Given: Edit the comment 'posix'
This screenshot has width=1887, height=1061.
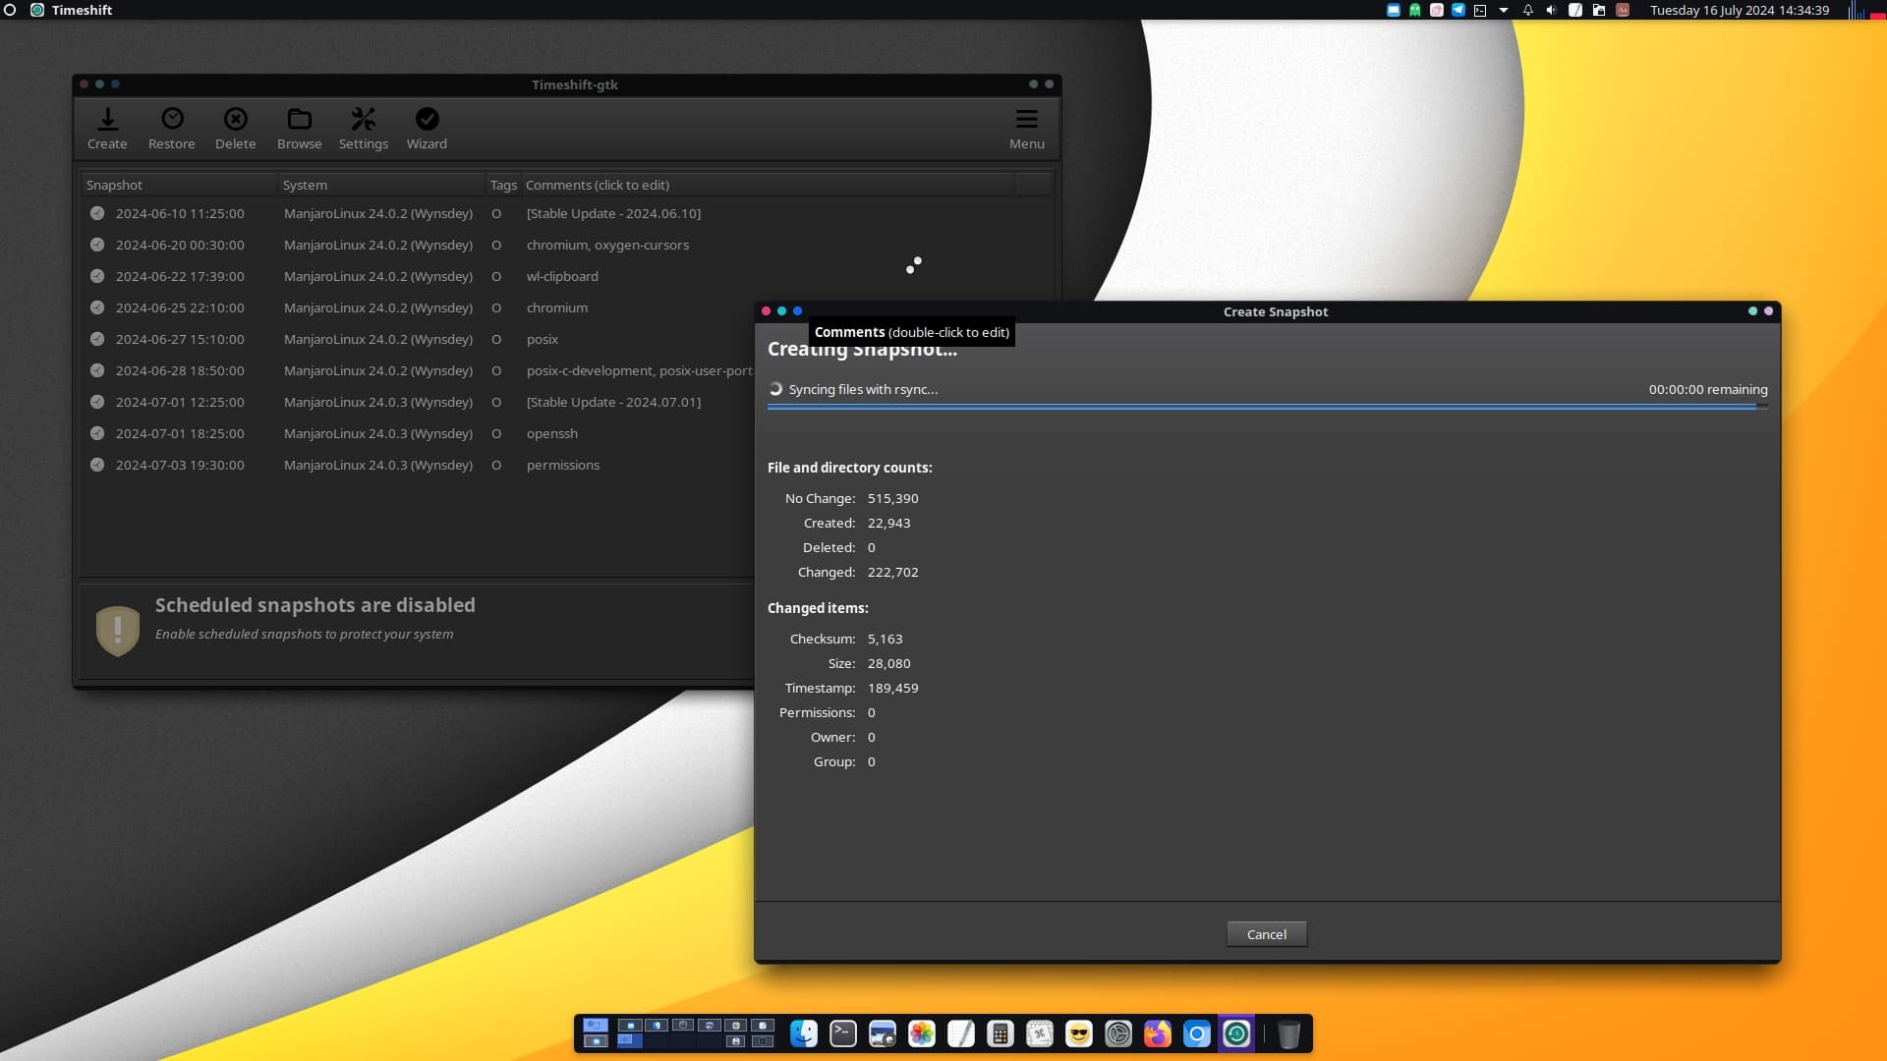Looking at the screenshot, I should pos(542,339).
